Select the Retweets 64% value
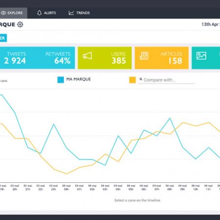This screenshot has height=220, width=220. click(58, 58)
